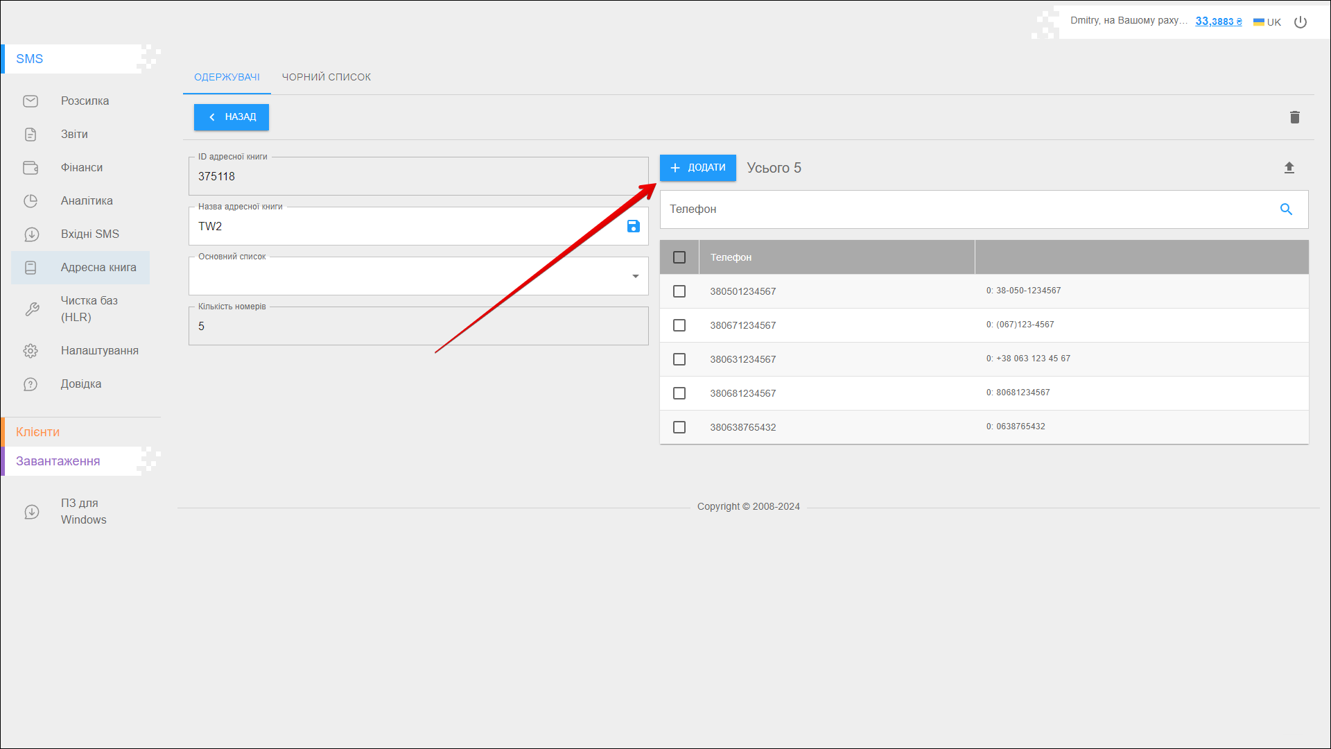The width and height of the screenshot is (1331, 749).
Task: Click the phone search magnifier icon
Action: (1286, 209)
